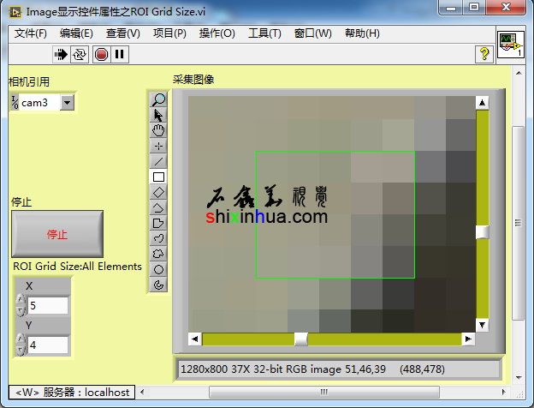
Task: Choose the Line ROI tool
Action: [x=158, y=161]
